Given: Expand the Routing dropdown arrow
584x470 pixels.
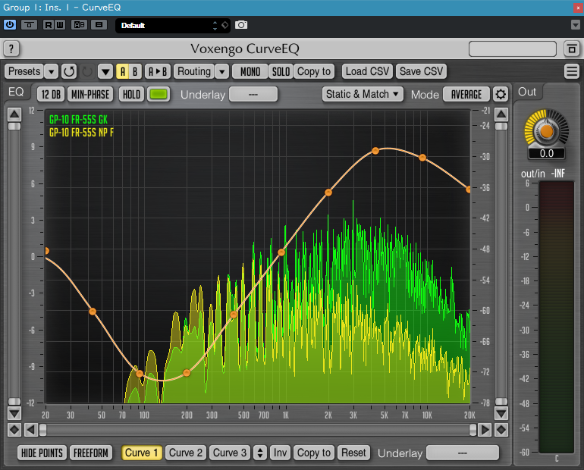Looking at the screenshot, I should pos(222,71).
